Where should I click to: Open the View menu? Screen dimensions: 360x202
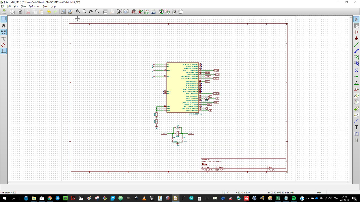click(16, 6)
